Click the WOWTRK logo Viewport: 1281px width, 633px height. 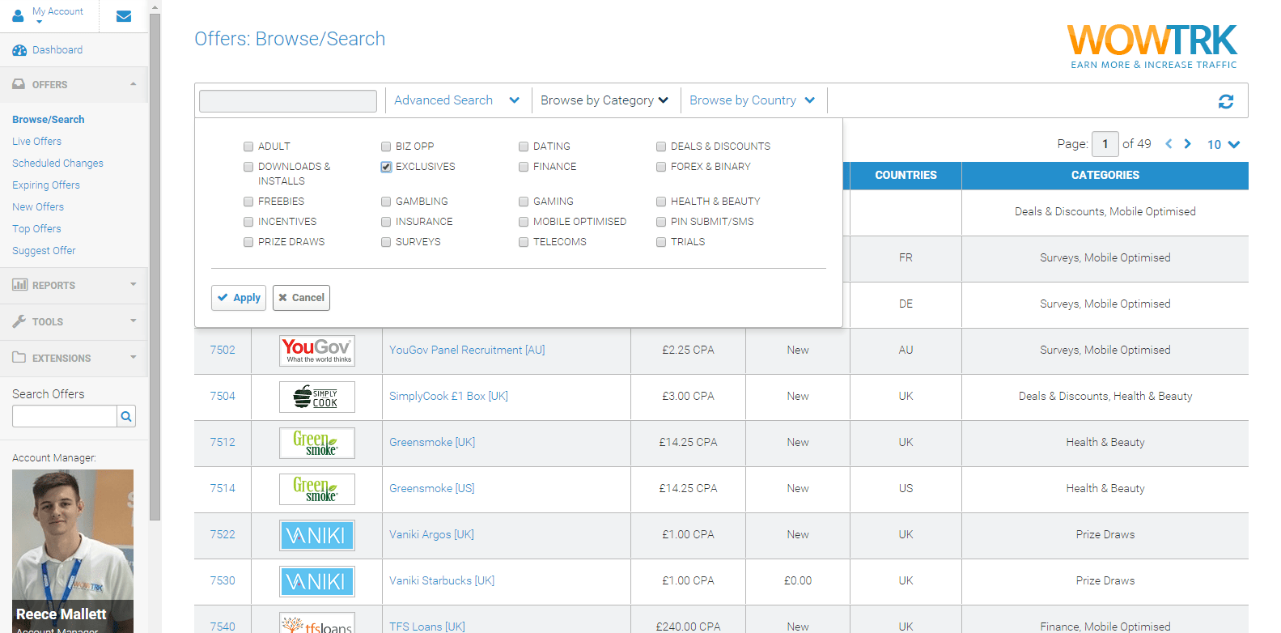point(1153,47)
